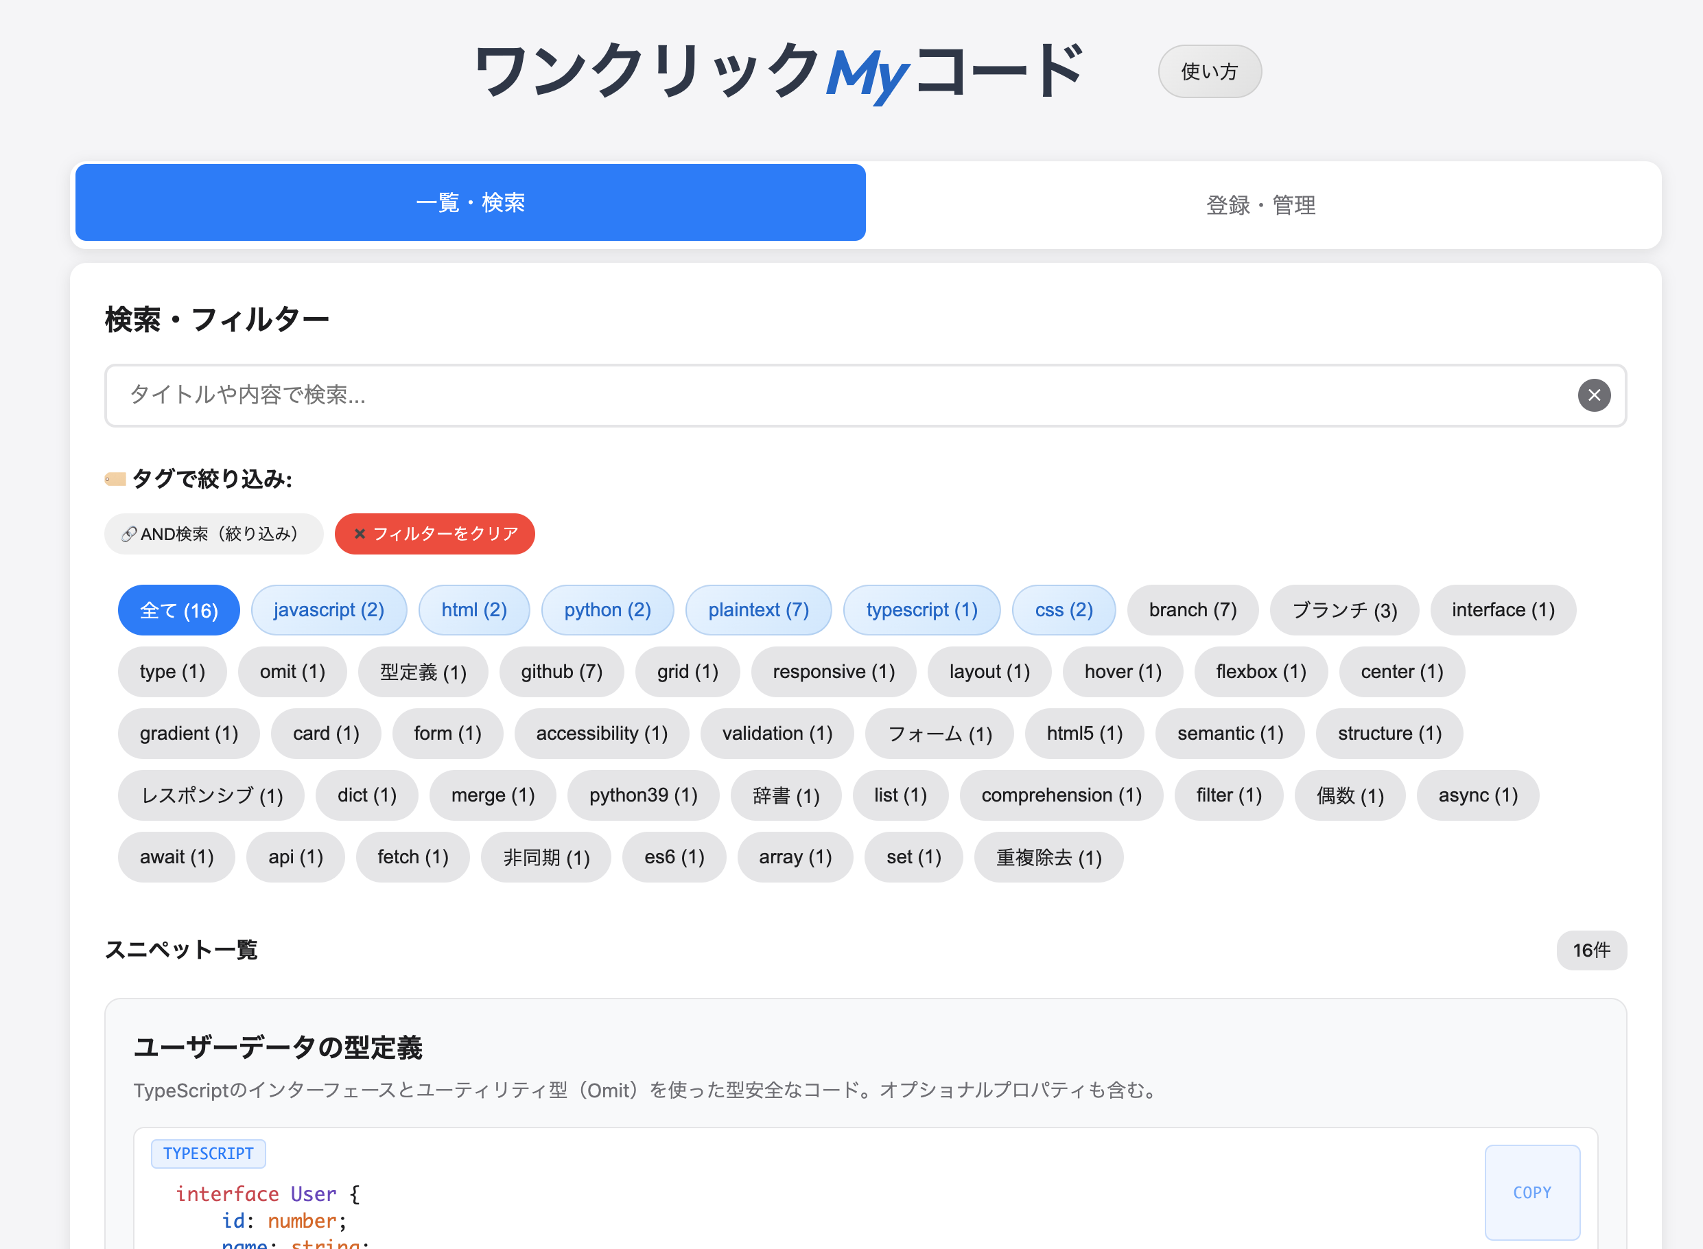The width and height of the screenshot is (1703, 1249).
Task: Click the ユーザーデータの型定義 snippet title
Action: coord(277,1048)
